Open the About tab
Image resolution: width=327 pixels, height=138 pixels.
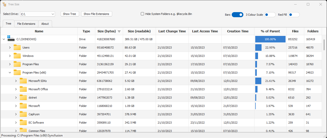click(x=45, y=24)
